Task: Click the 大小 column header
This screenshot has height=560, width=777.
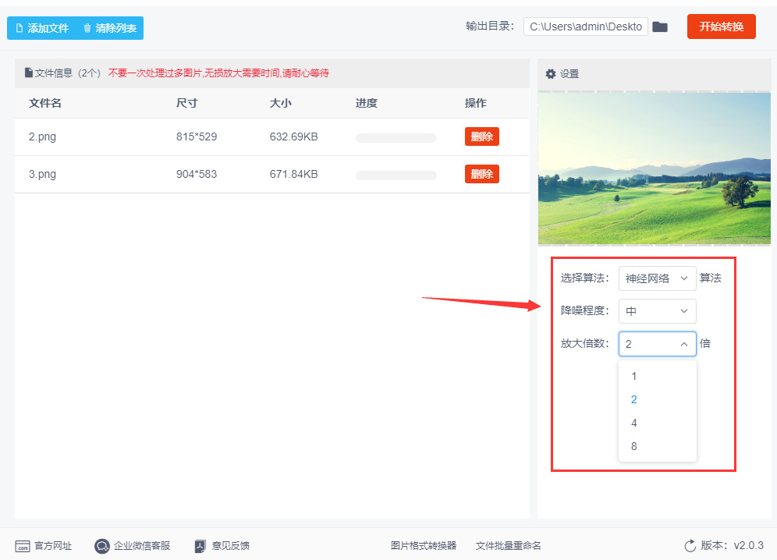Action: 281,103
